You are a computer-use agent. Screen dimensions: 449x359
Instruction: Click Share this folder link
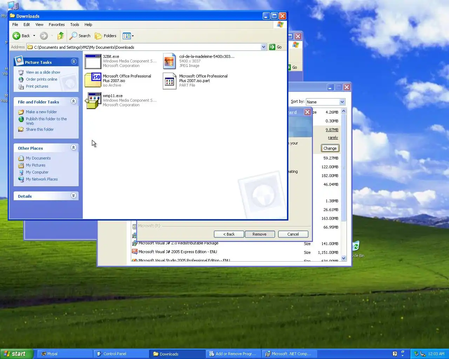40,129
